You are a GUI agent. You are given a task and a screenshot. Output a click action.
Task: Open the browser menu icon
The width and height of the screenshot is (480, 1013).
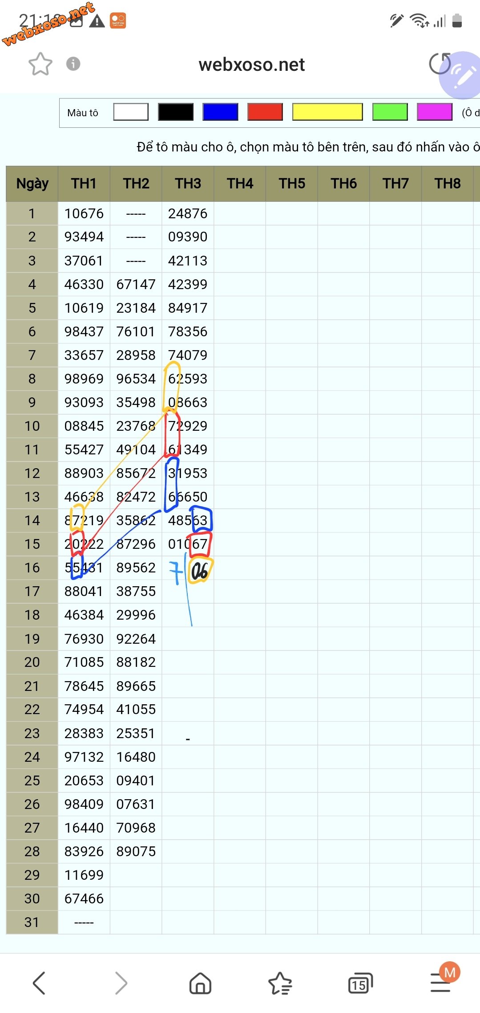click(440, 983)
